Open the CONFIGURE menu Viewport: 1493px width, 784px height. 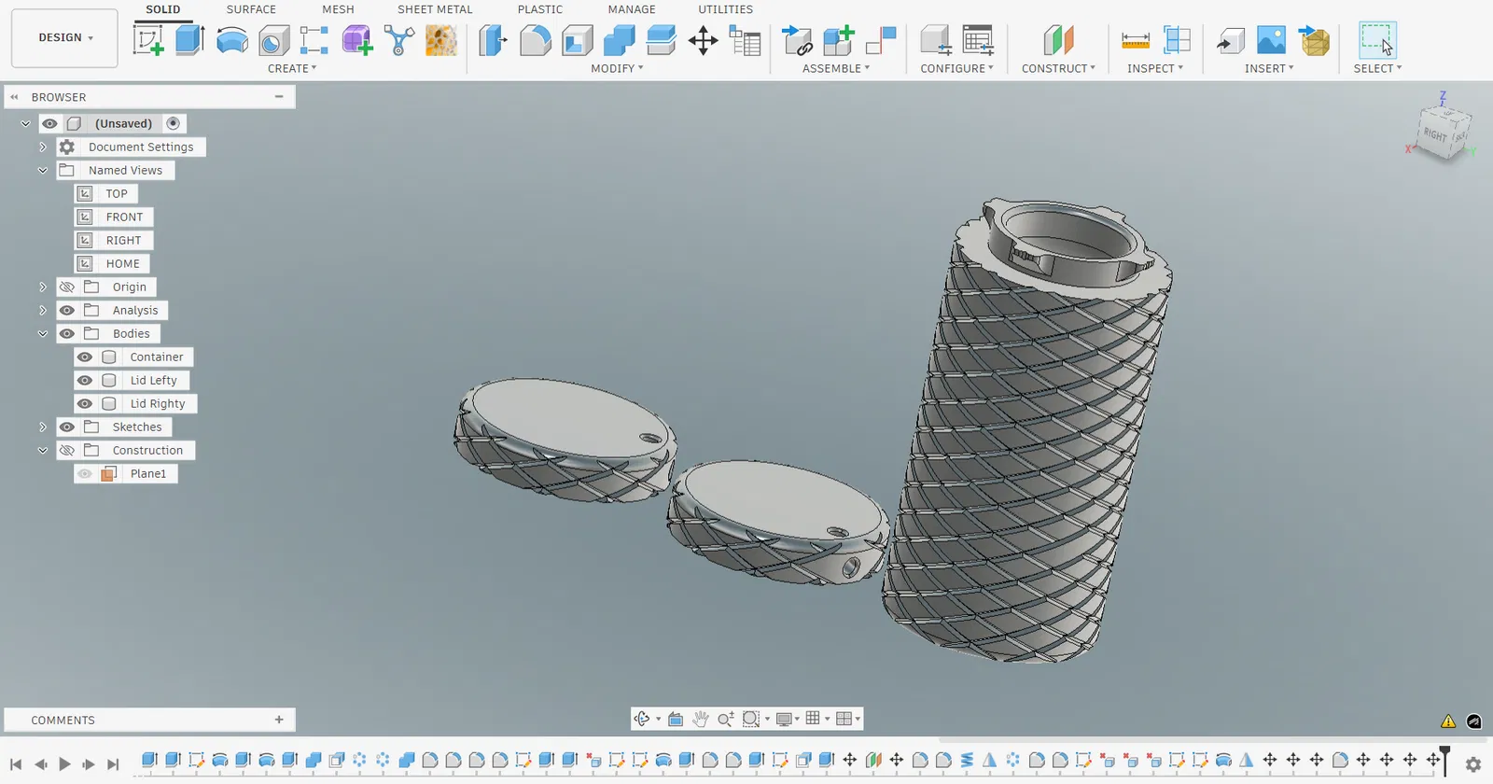click(x=956, y=68)
